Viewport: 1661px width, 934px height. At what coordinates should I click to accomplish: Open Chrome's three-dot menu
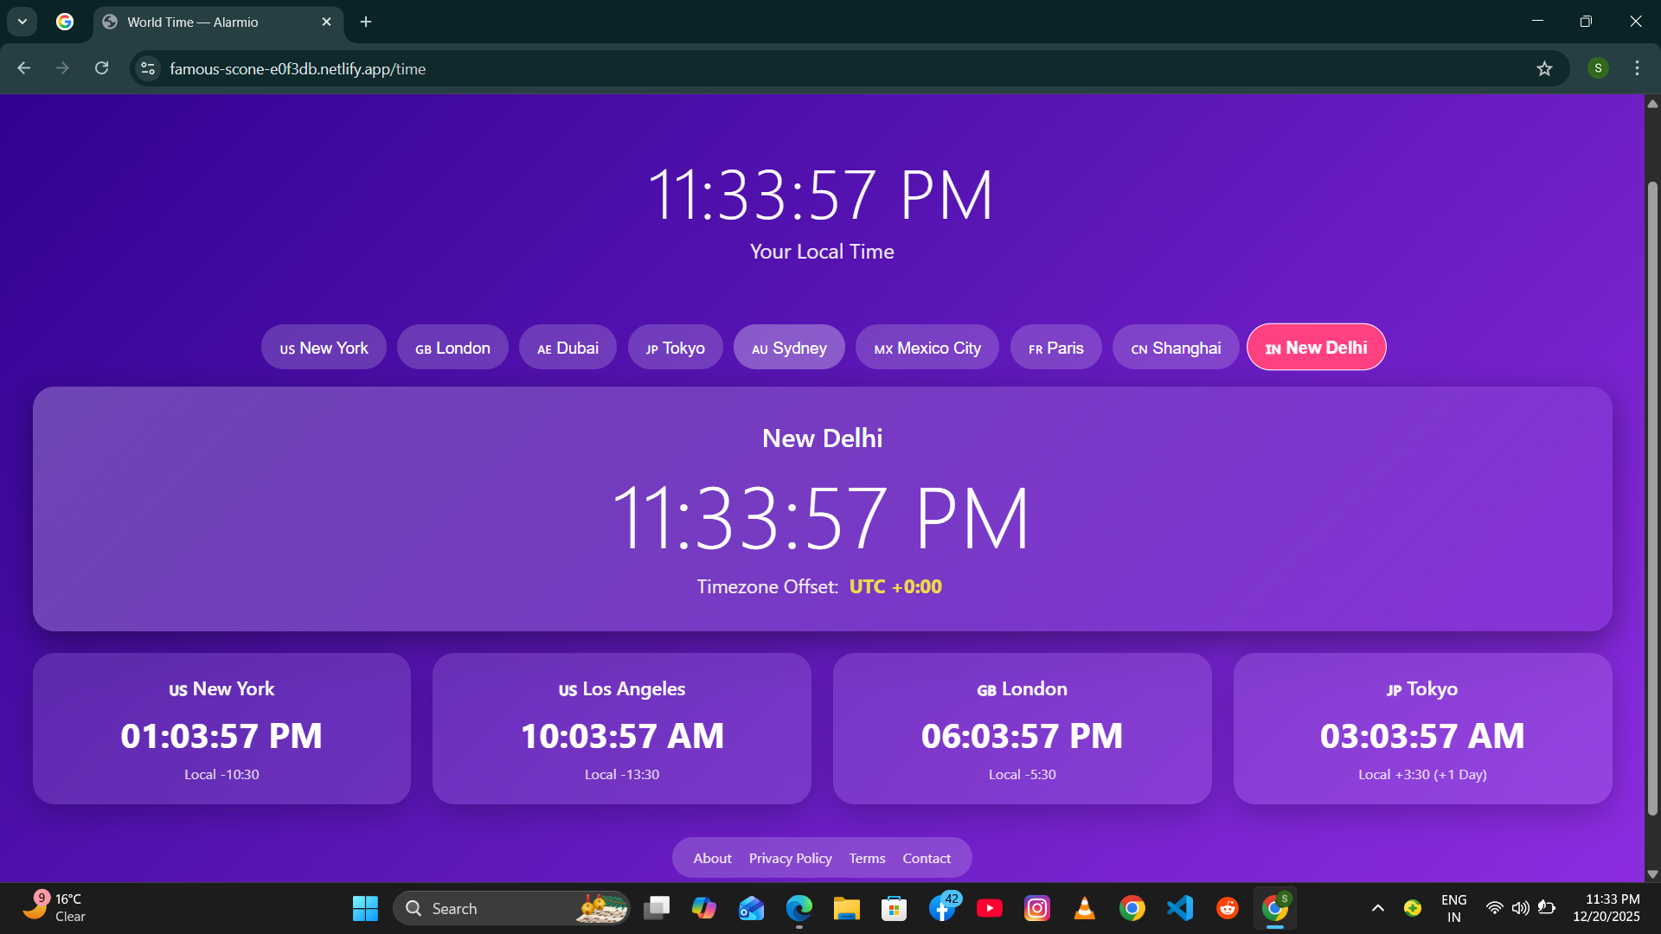click(x=1637, y=68)
